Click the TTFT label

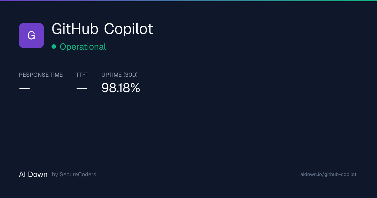82,75
